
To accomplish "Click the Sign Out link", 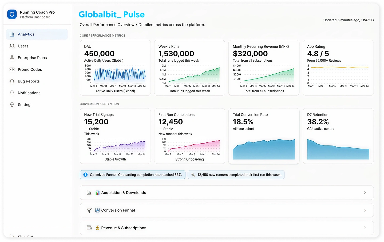I will click(x=25, y=236).
